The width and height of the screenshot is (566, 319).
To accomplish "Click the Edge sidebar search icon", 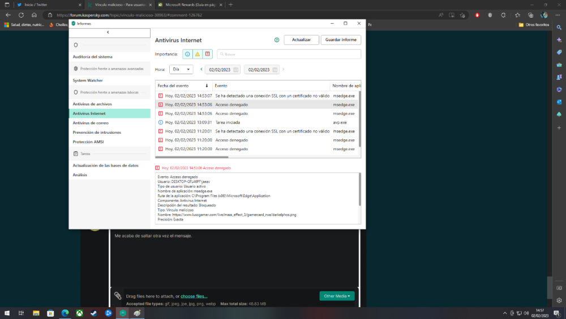I will pos(559,27).
